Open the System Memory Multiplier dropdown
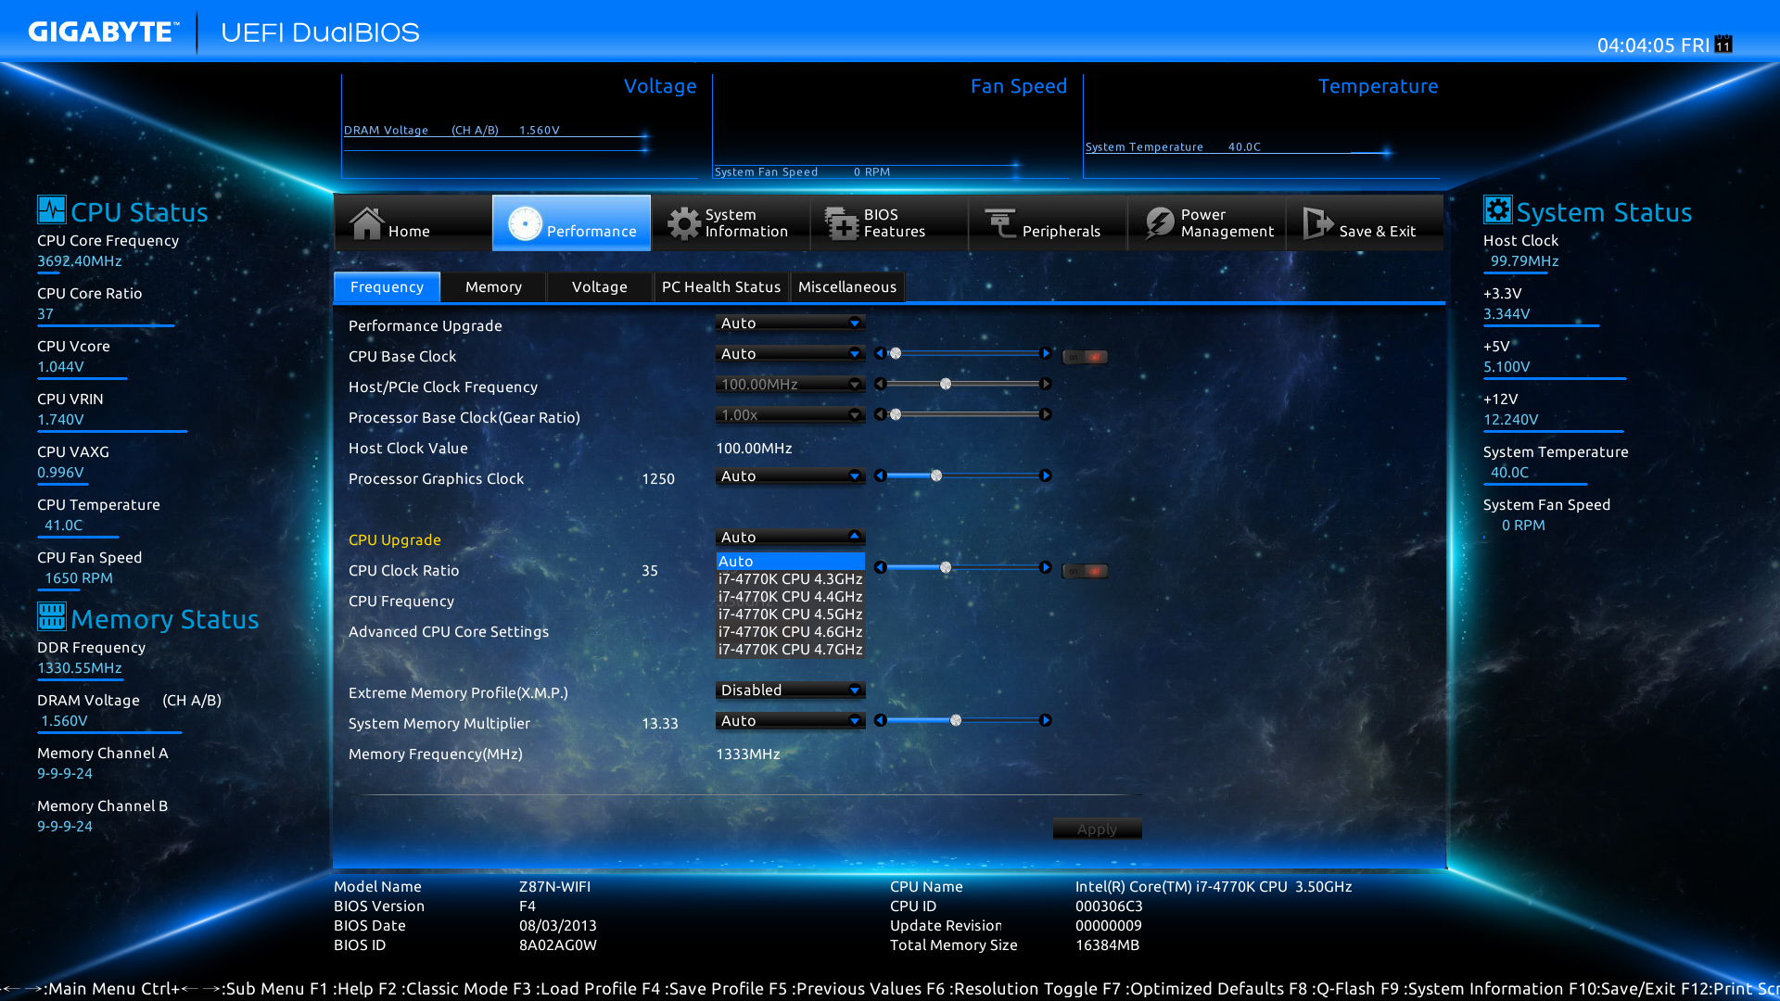This screenshot has width=1780, height=1001. [x=790, y=721]
